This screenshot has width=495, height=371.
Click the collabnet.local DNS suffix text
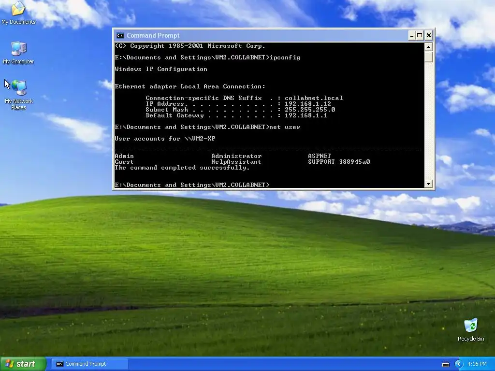tap(314, 98)
